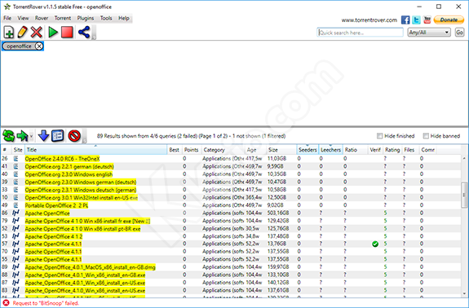Open the YouTube icon link
Viewport: 469px width, 308px height.
(x=427, y=20)
